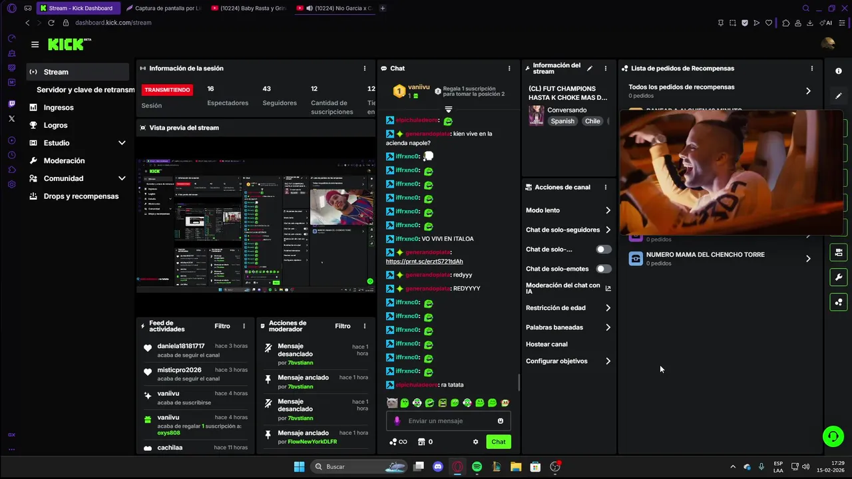Open the hamburger menu beside Kick logo

tap(35, 45)
